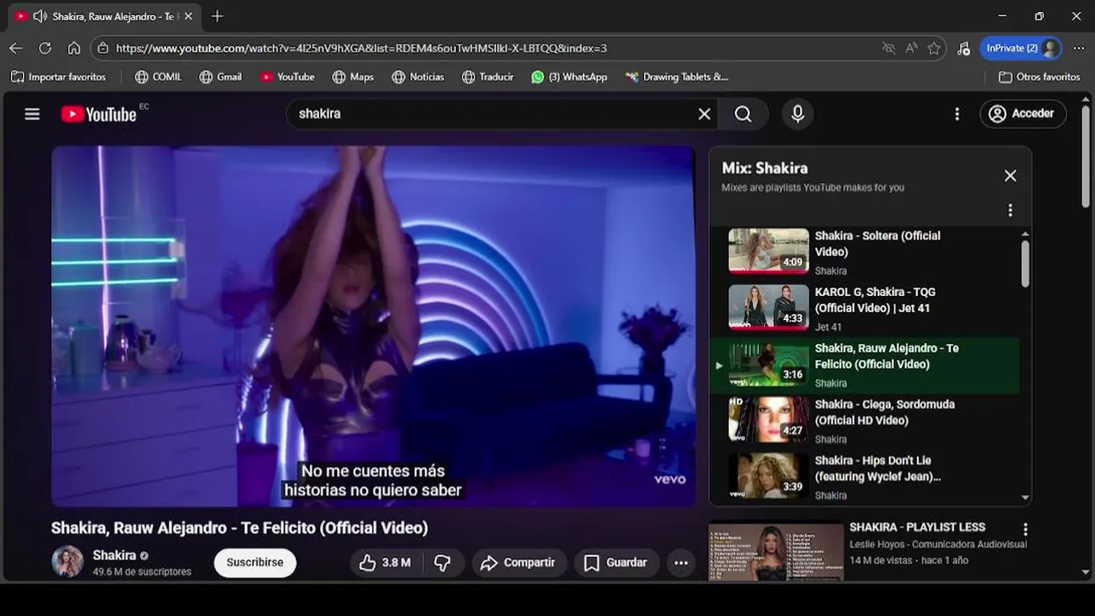Image resolution: width=1095 pixels, height=616 pixels.
Task: Clear the search box with X
Action: (x=704, y=114)
